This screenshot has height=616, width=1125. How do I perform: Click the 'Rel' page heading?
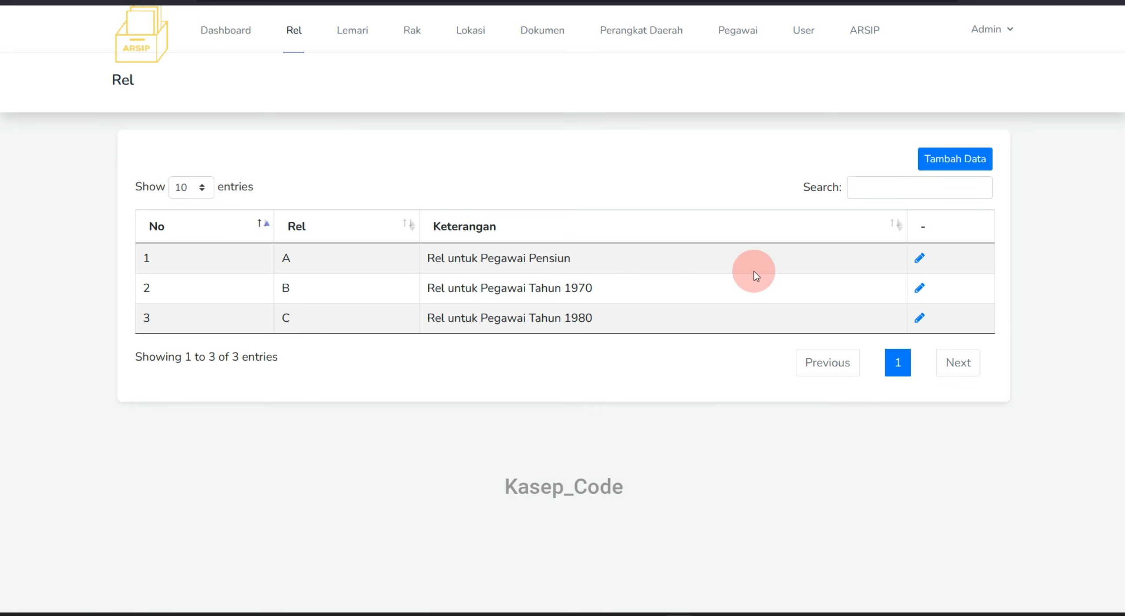point(123,80)
